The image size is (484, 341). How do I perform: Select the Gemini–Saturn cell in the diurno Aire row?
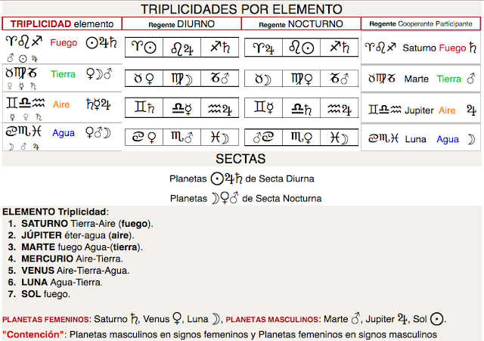click(x=144, y=107)
